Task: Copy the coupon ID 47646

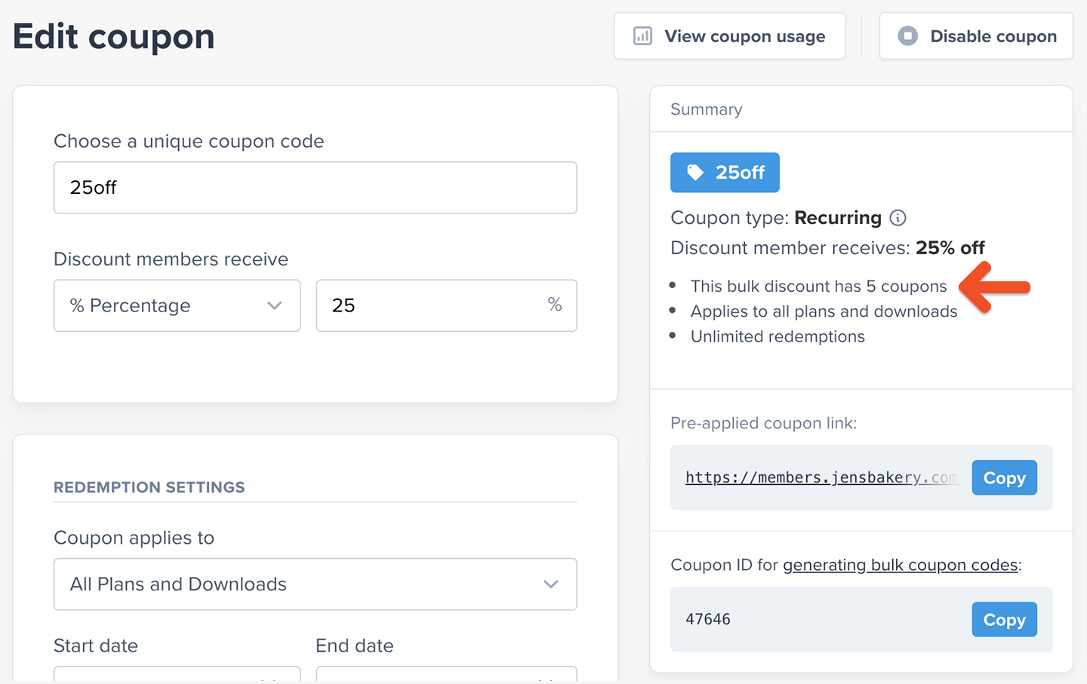Action: click(1004, 620)
